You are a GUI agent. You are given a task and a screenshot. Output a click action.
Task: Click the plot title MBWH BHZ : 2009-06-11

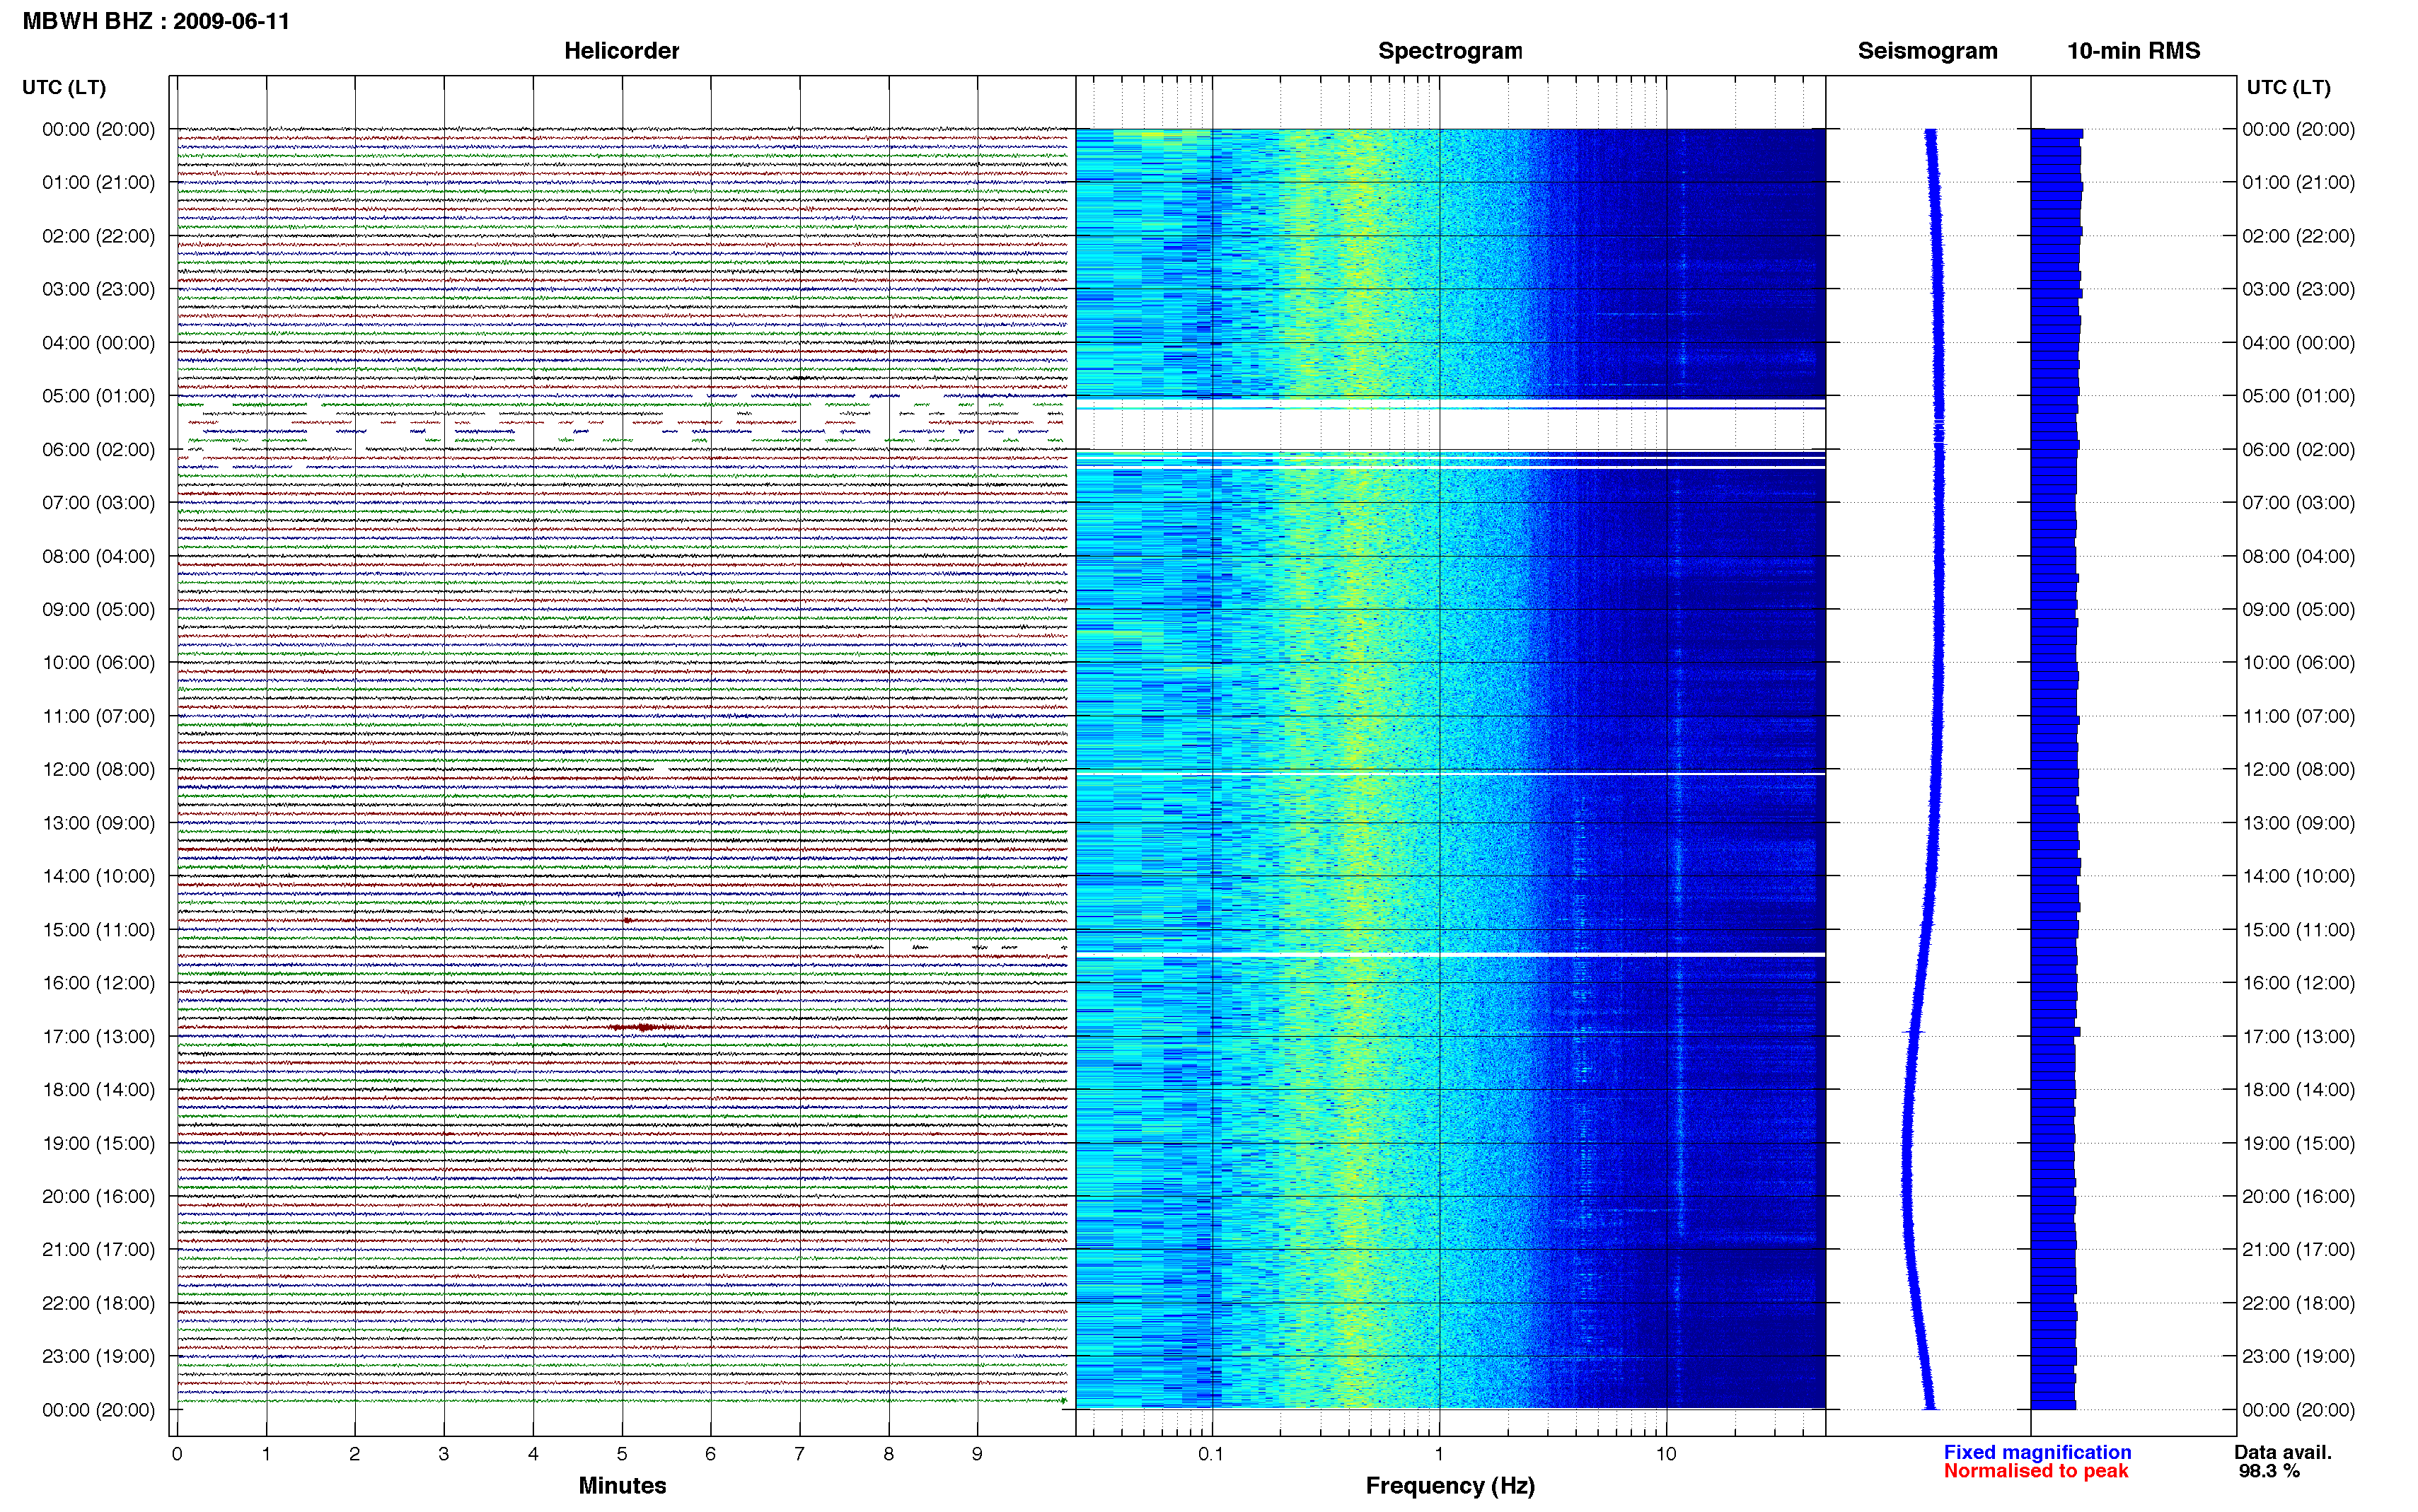156,21
